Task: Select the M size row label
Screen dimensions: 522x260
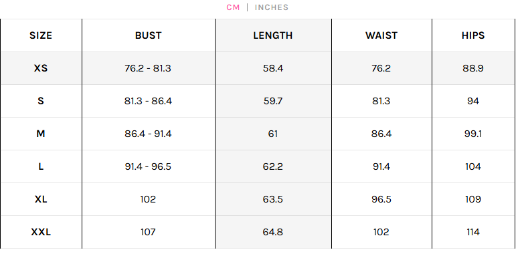Action: click(41, 134)
